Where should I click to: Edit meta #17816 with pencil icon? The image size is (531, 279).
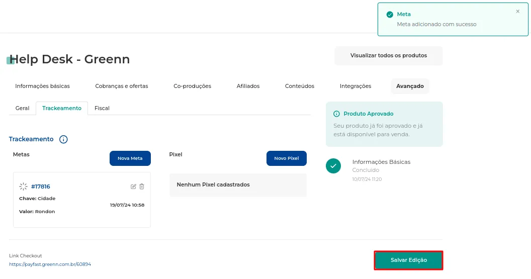(x=133, y=187)
